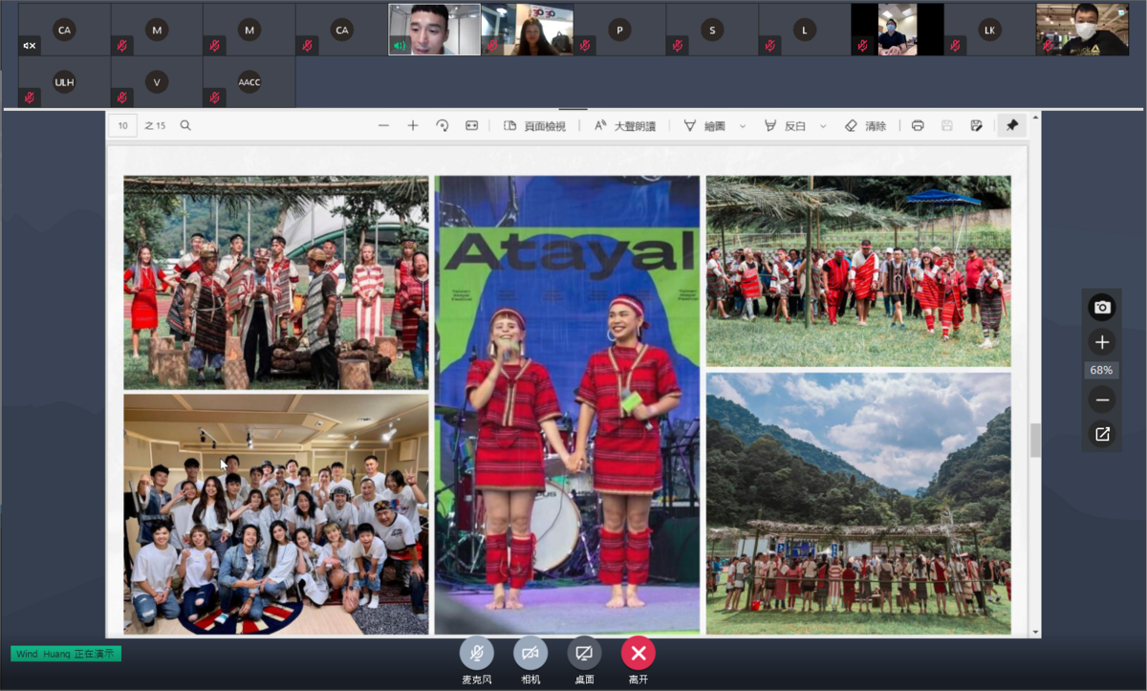1147x691 pixels.
Task: Take a screenshot with the camera icon
Action: coord(1102,307)
